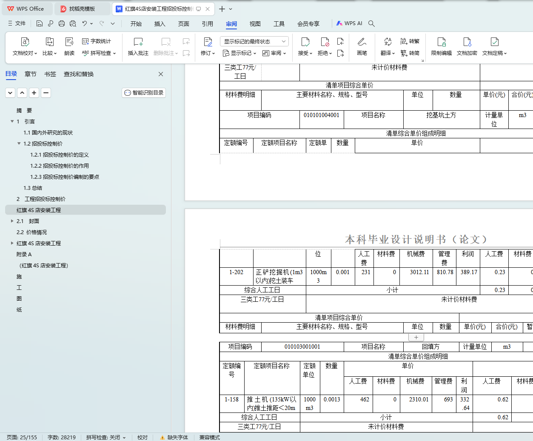The image size is (533, 441).
Task: Switch to the 引用 ribbon tab
Action: coord(208,24)
